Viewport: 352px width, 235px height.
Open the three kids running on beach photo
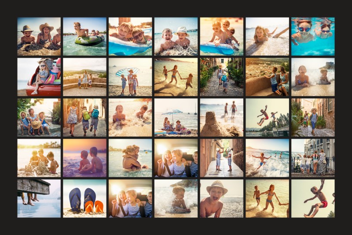pos(176,77)
